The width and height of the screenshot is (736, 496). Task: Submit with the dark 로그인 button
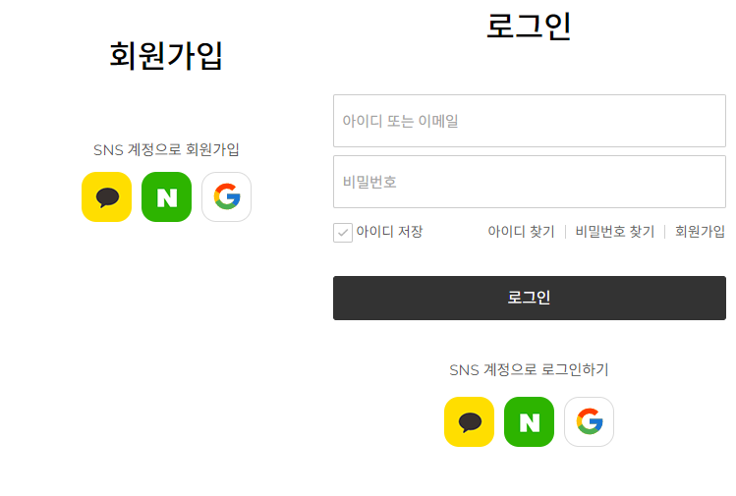pos(530,298)
